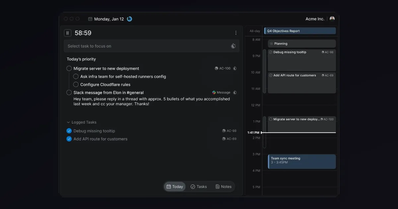Pause the running focus timer
This screenshot has height=209, width=398.
(x=68, y=33)
